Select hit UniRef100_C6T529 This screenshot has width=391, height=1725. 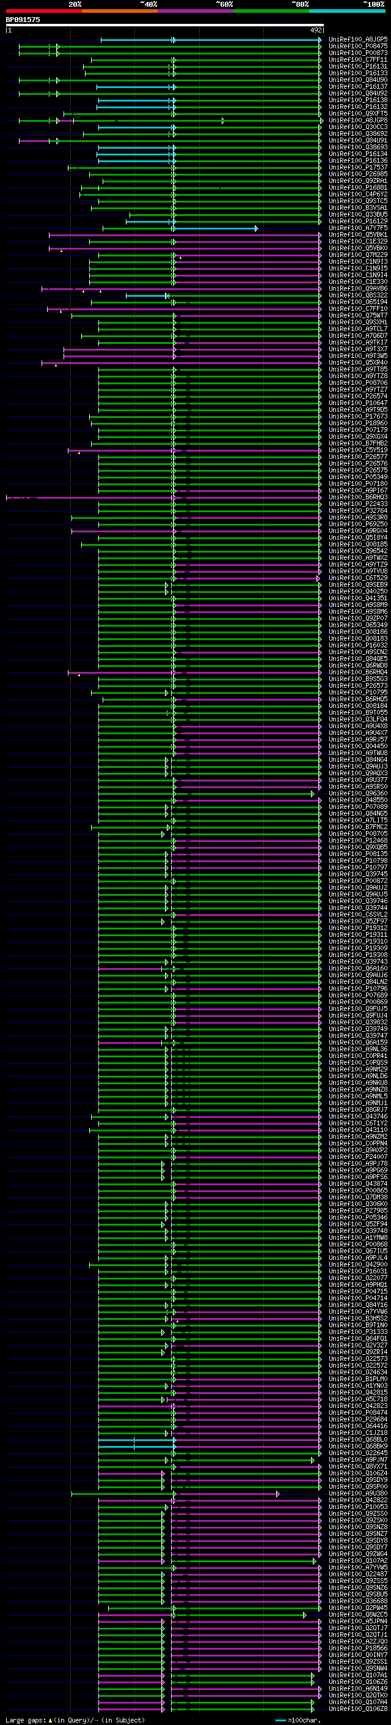coord(357,578)
